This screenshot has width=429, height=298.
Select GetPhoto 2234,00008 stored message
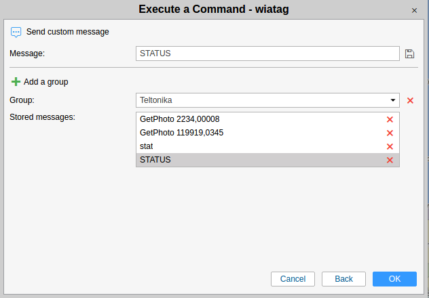pyautogui.click(x=179, y=119)
